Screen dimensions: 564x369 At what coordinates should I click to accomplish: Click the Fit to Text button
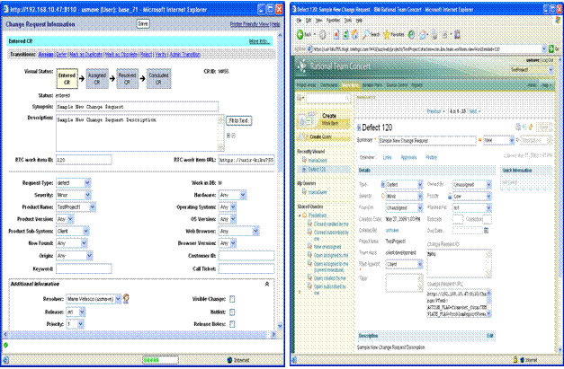click(238, 120)
